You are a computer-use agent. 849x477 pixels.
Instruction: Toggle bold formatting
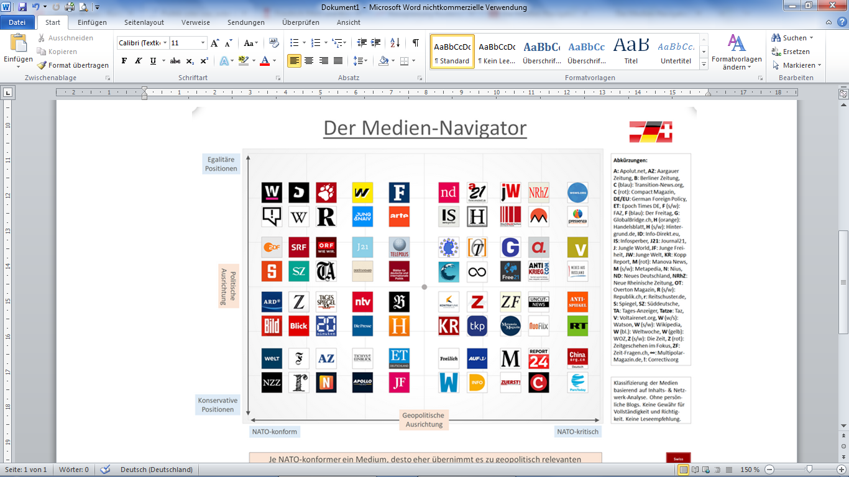(124, 61)
